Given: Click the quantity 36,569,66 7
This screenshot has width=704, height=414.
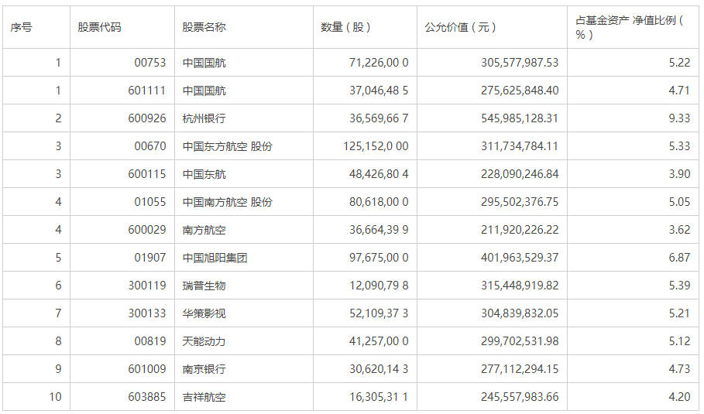Looking at the screenshot, I should pyautogui.click(x=379, y=118).
